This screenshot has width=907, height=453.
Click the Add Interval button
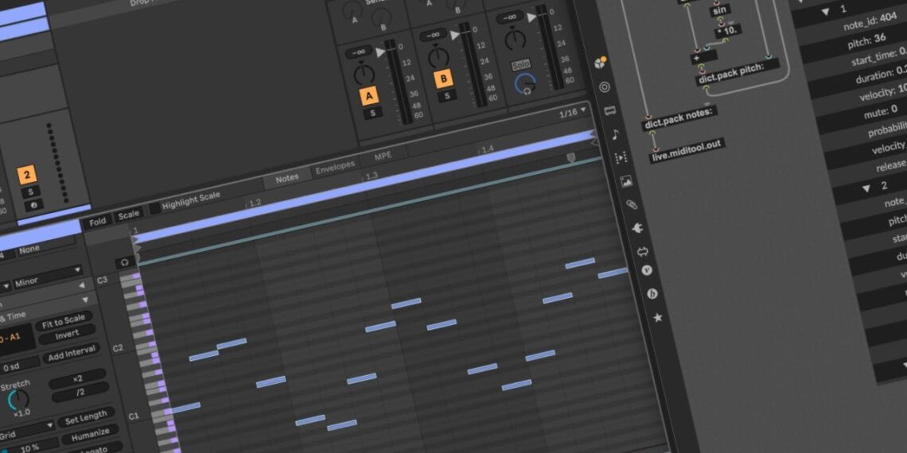71,353
